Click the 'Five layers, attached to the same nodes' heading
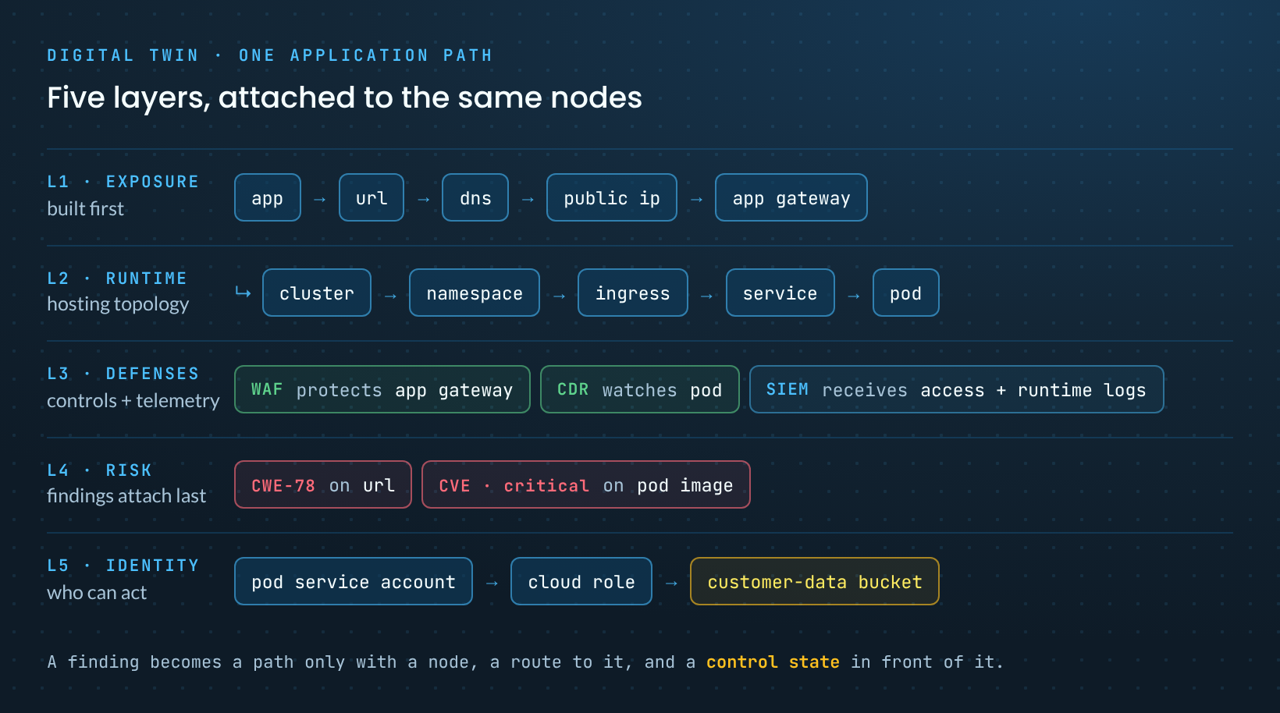Image resolution: width=1280 pixels, height=713 pixels. [344, 98]
